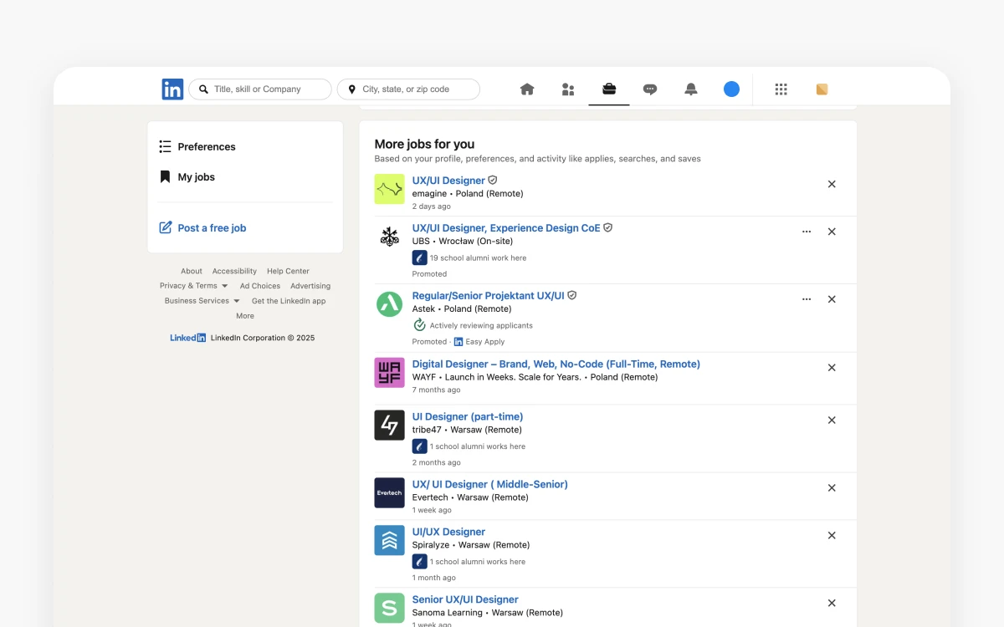
Task: Click the Ad Choices footer link
Action: pyautogui.click(x=260, y=286)
